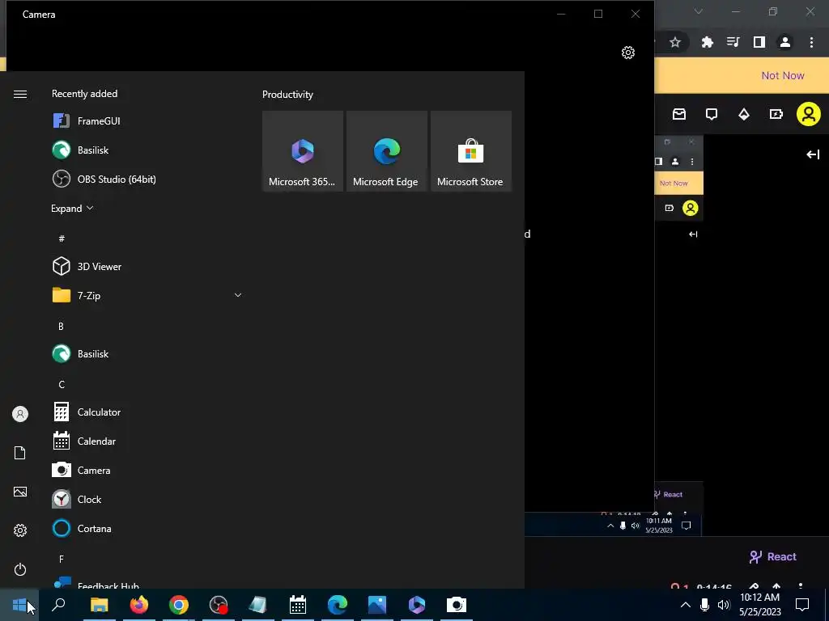This screenshot has width=829, height=621.
Task: Click the Productivity group title
Action: point(287,95)
